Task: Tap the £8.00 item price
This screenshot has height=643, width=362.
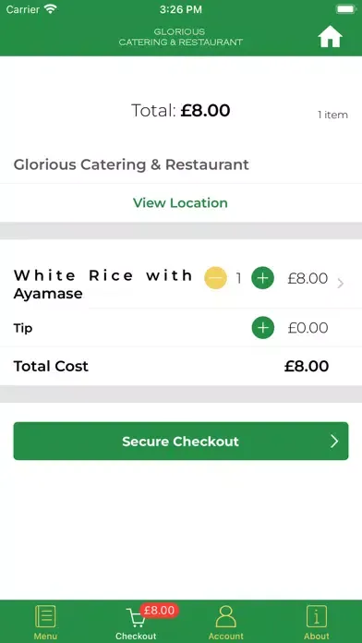Action: [x=308, y=278]
